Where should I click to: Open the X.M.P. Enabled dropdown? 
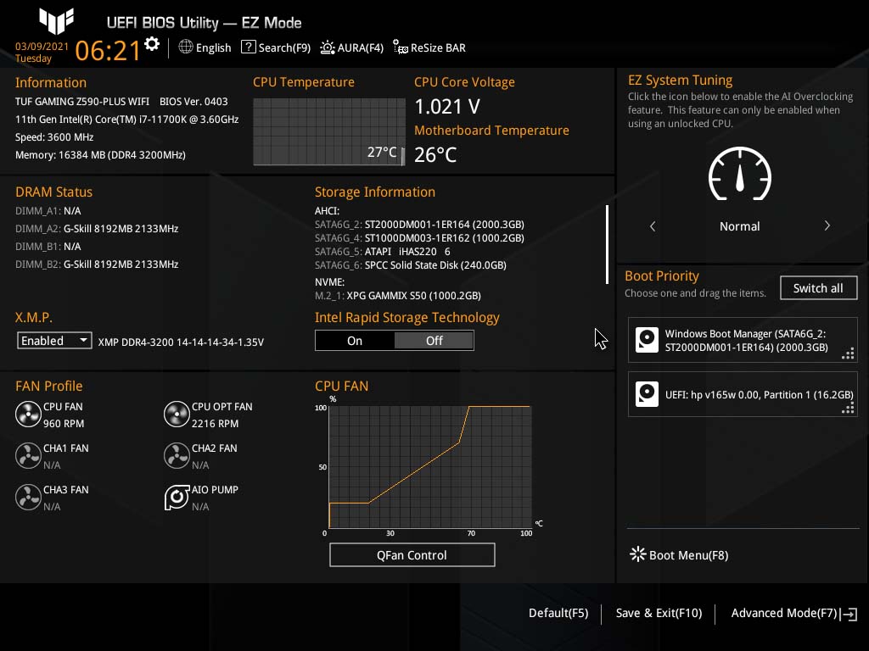click(54, 341)
